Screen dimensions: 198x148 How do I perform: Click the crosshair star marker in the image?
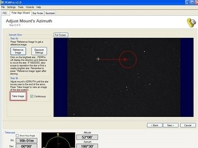click(98, 59)
